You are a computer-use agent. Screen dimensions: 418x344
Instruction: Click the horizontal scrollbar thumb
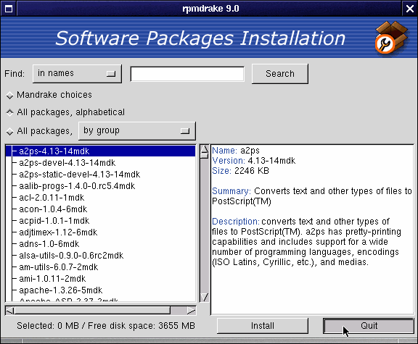coord(92,311)
